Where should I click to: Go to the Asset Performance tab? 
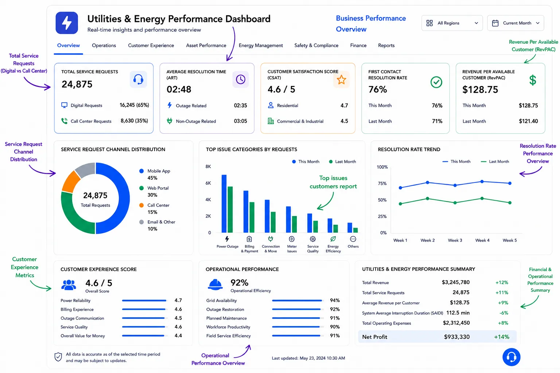(x=206, y=46)
